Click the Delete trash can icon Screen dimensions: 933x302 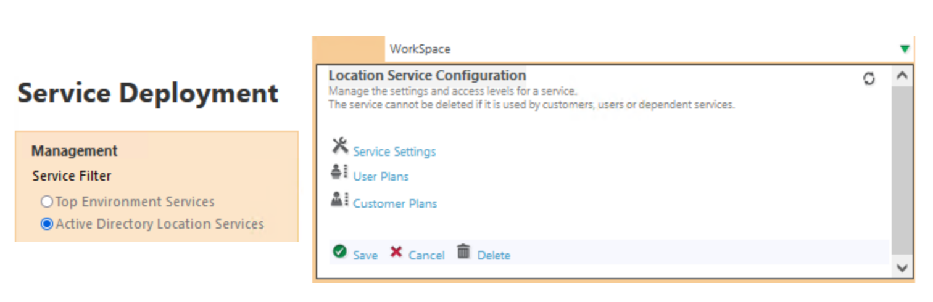coord(463,251)
